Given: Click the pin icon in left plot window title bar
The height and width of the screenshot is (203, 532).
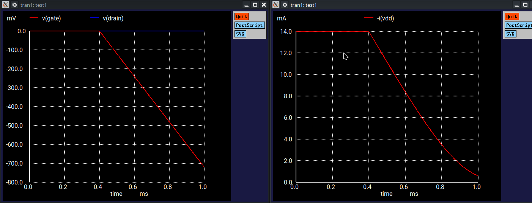Looking at the screenshot, I should (x=14, y=5).
